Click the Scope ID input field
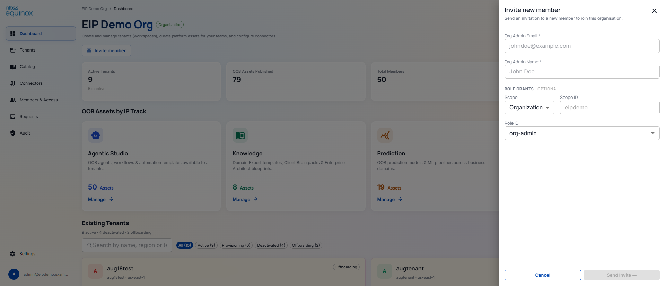This screenshot has height=286, width=665. tap(610, 108)
